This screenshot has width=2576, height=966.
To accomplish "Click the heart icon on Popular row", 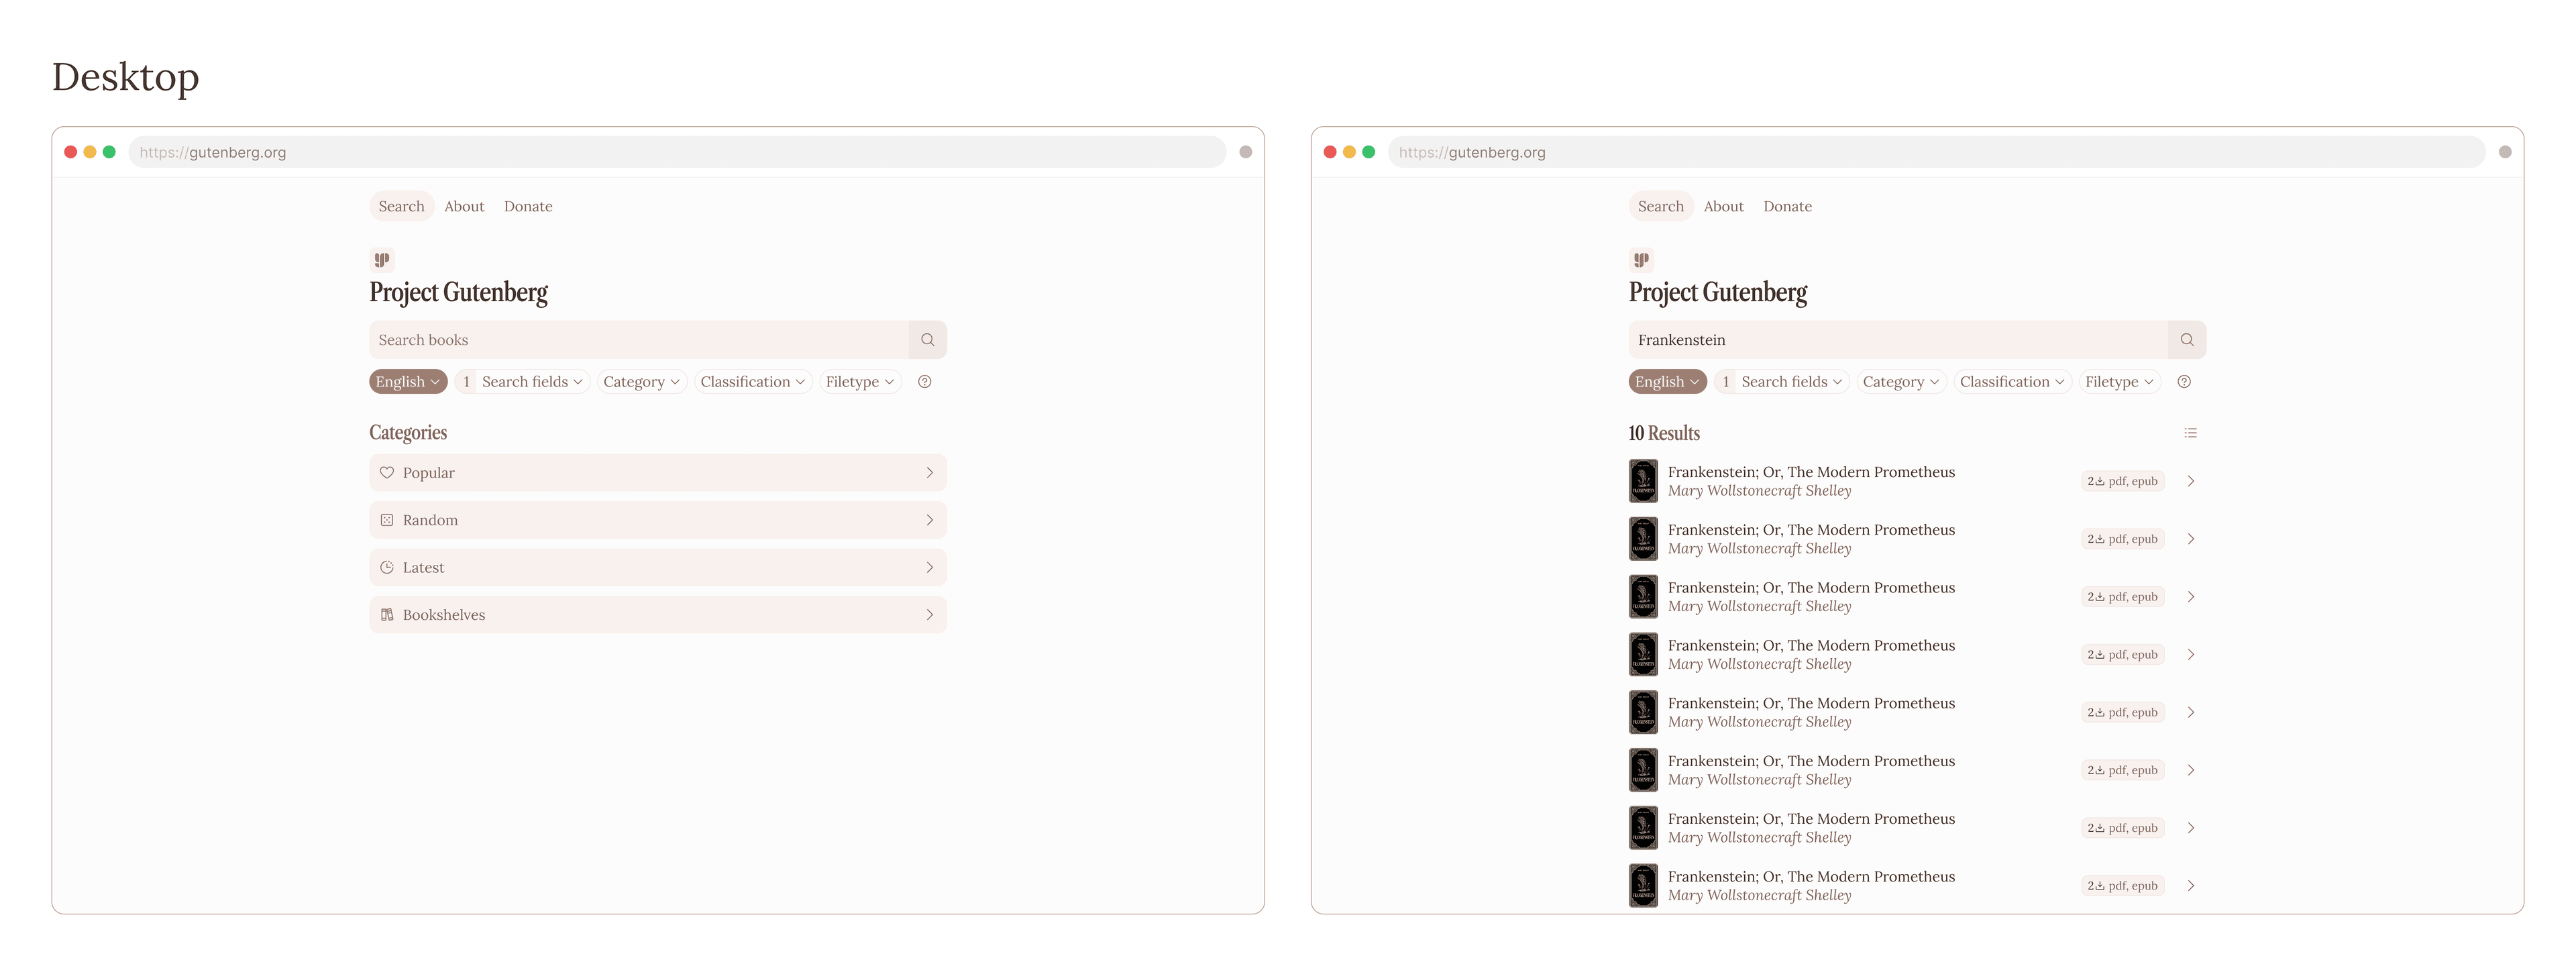I will pos(387,473).
